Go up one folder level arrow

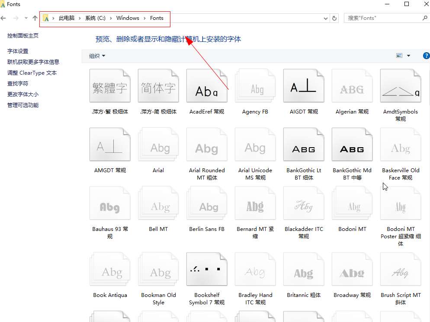click(35, 18)
